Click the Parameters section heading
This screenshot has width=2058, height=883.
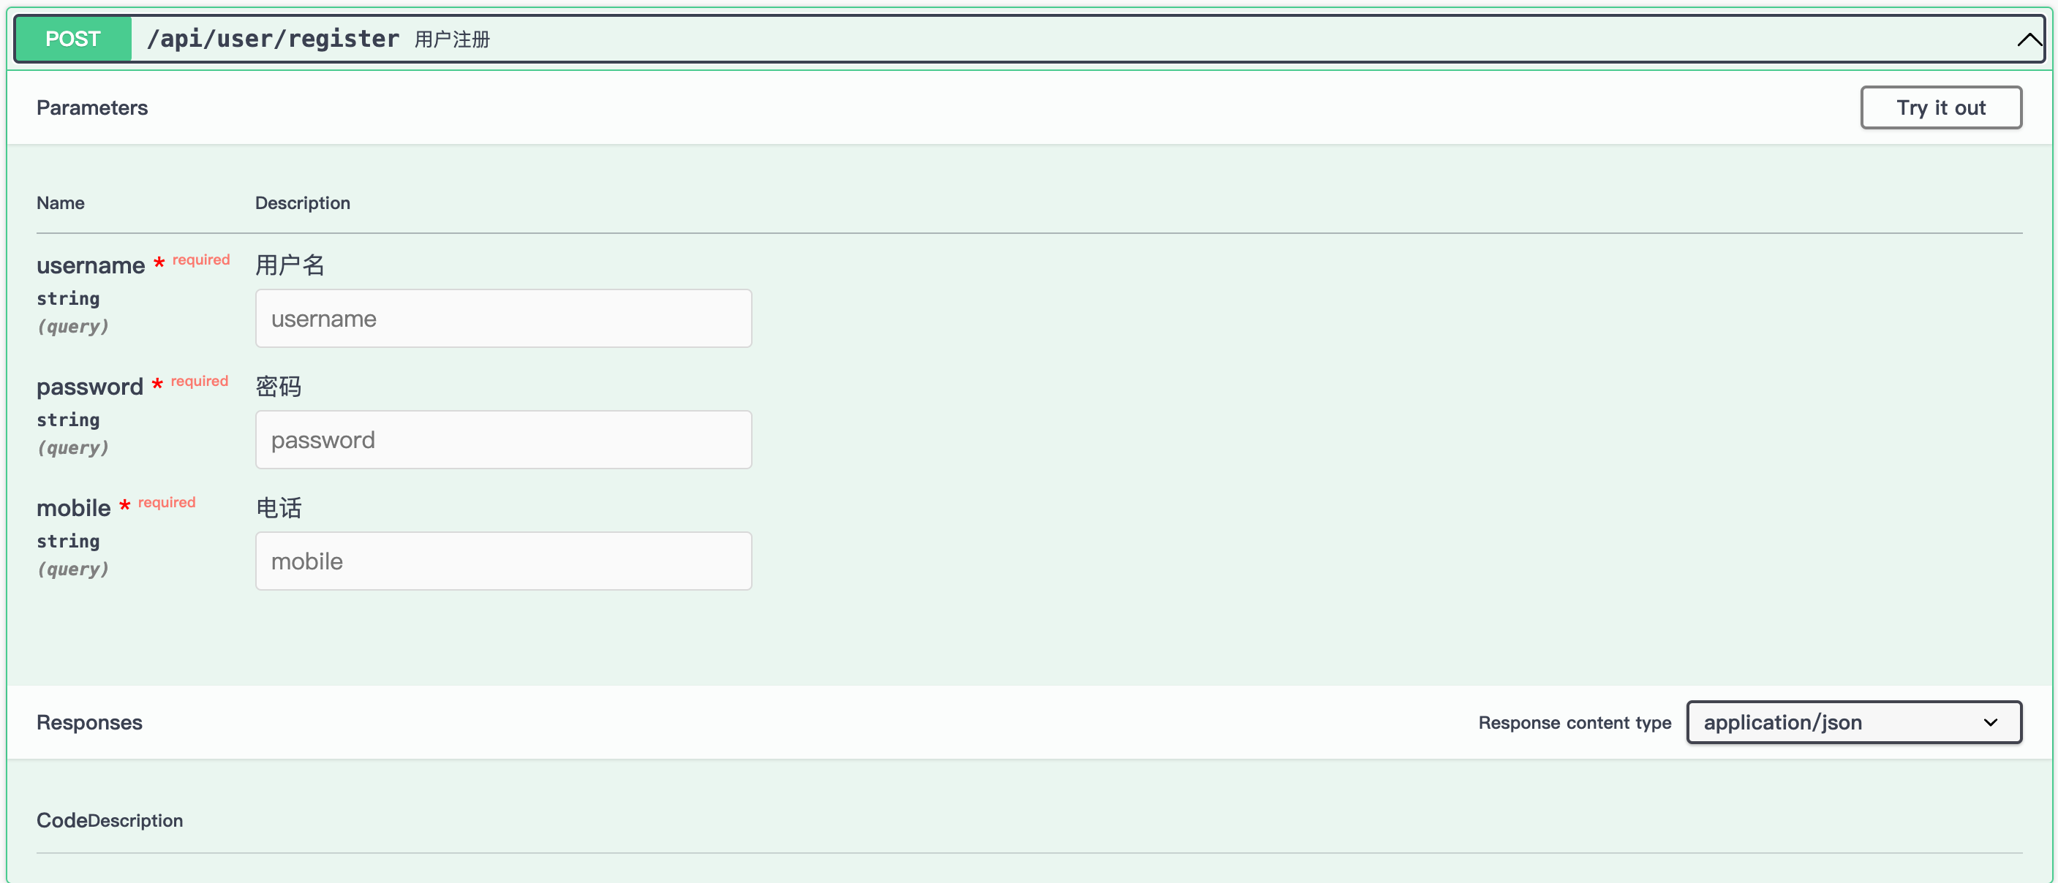tap(92, 107)
